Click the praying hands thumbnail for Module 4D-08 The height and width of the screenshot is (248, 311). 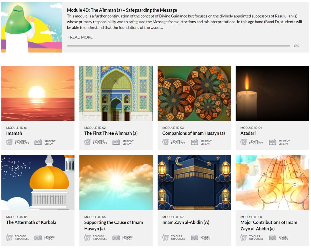tap(272, 183)
